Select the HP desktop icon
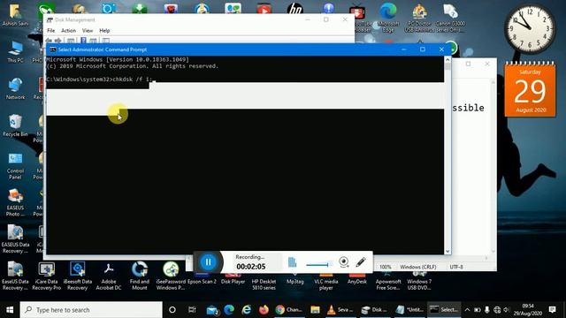Viewport: 566px width, 318px height. coord(294,9)
